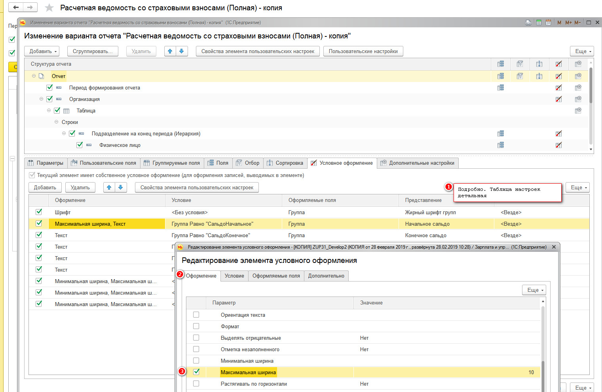Click formatting brush icon in Физическое лицо row
The height and width of the screenshot is (392, 602).
(x=559, y=145)
